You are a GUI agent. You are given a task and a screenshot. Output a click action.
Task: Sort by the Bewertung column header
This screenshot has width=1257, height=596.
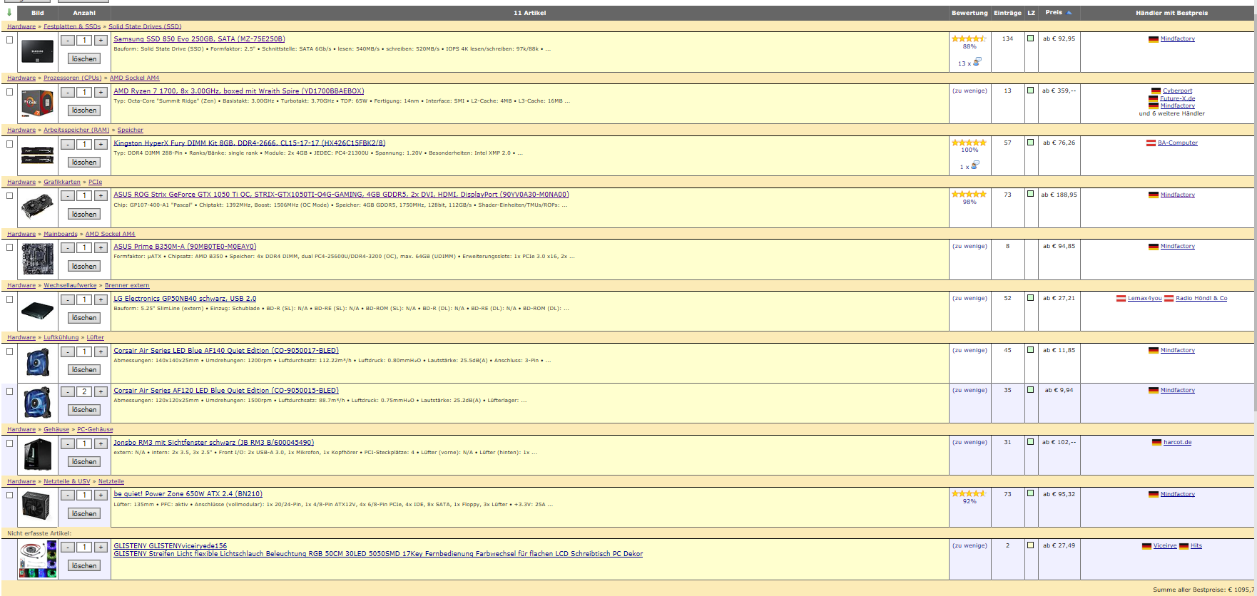(970, 13)
